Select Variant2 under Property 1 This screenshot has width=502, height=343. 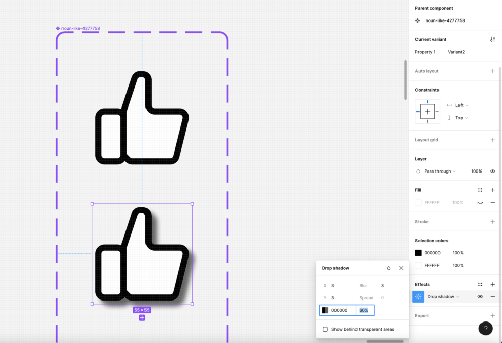point(456,52)
